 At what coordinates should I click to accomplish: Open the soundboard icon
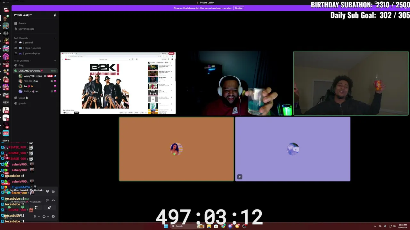click(x=50, y=207)
